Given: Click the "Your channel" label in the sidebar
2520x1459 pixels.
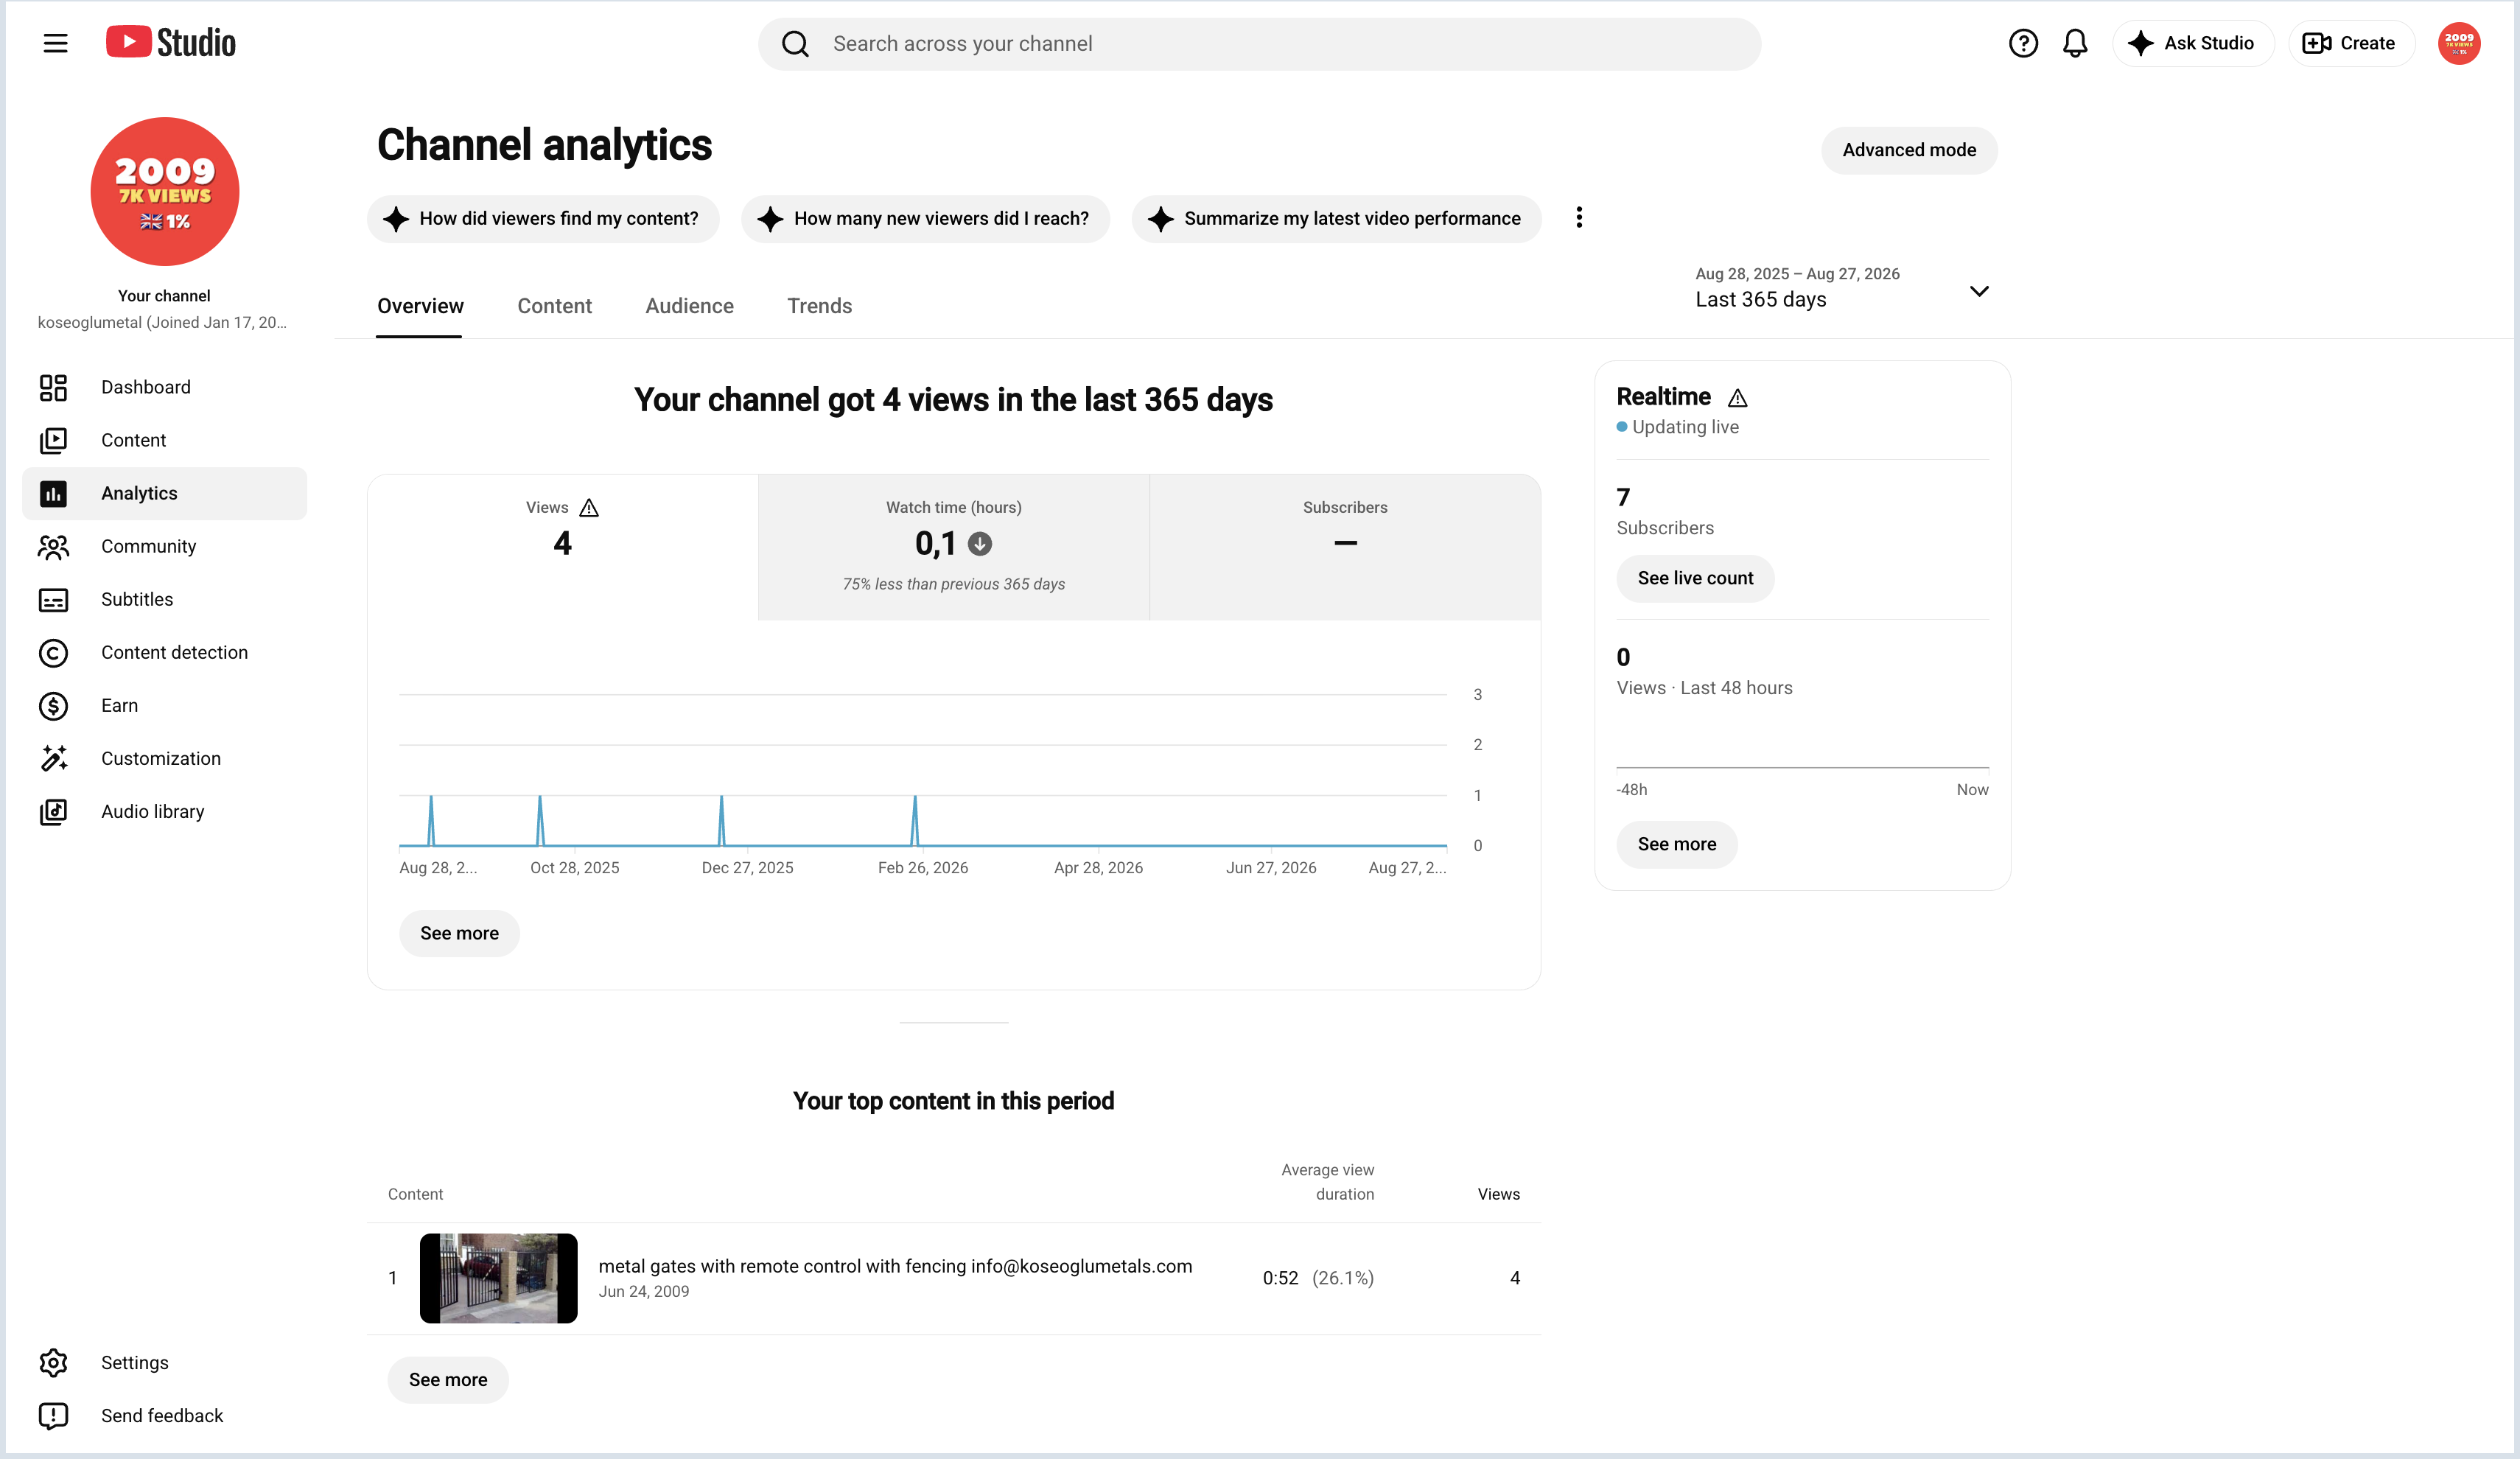Looking at the screenshot, I should (x=164, y=296).
